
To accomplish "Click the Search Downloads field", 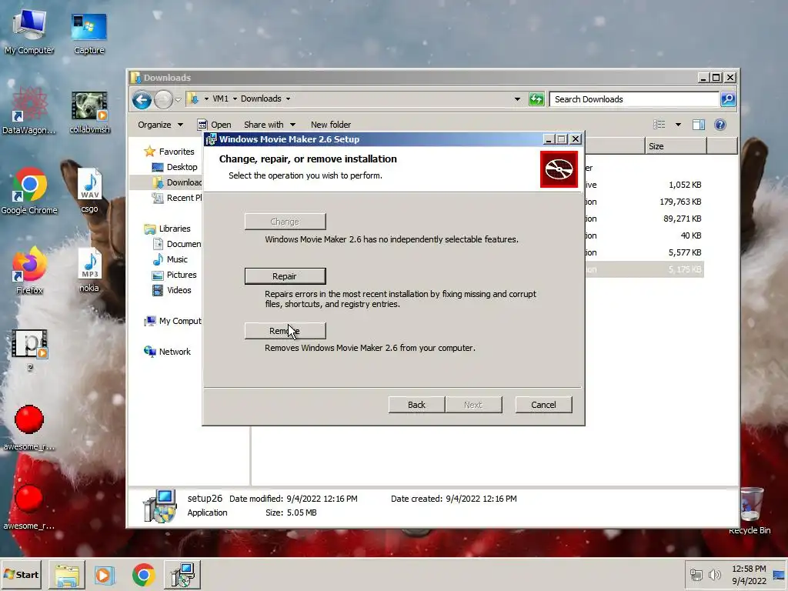I will pyautogui.click(x=634, y=99).
